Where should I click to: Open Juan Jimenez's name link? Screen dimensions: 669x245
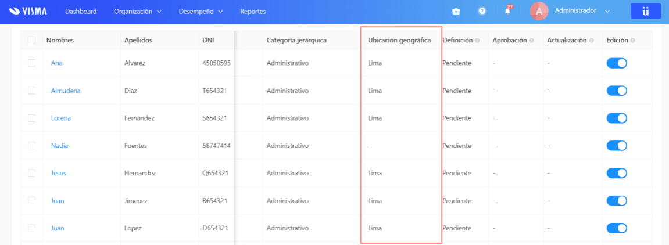click(x=58, y=201)
